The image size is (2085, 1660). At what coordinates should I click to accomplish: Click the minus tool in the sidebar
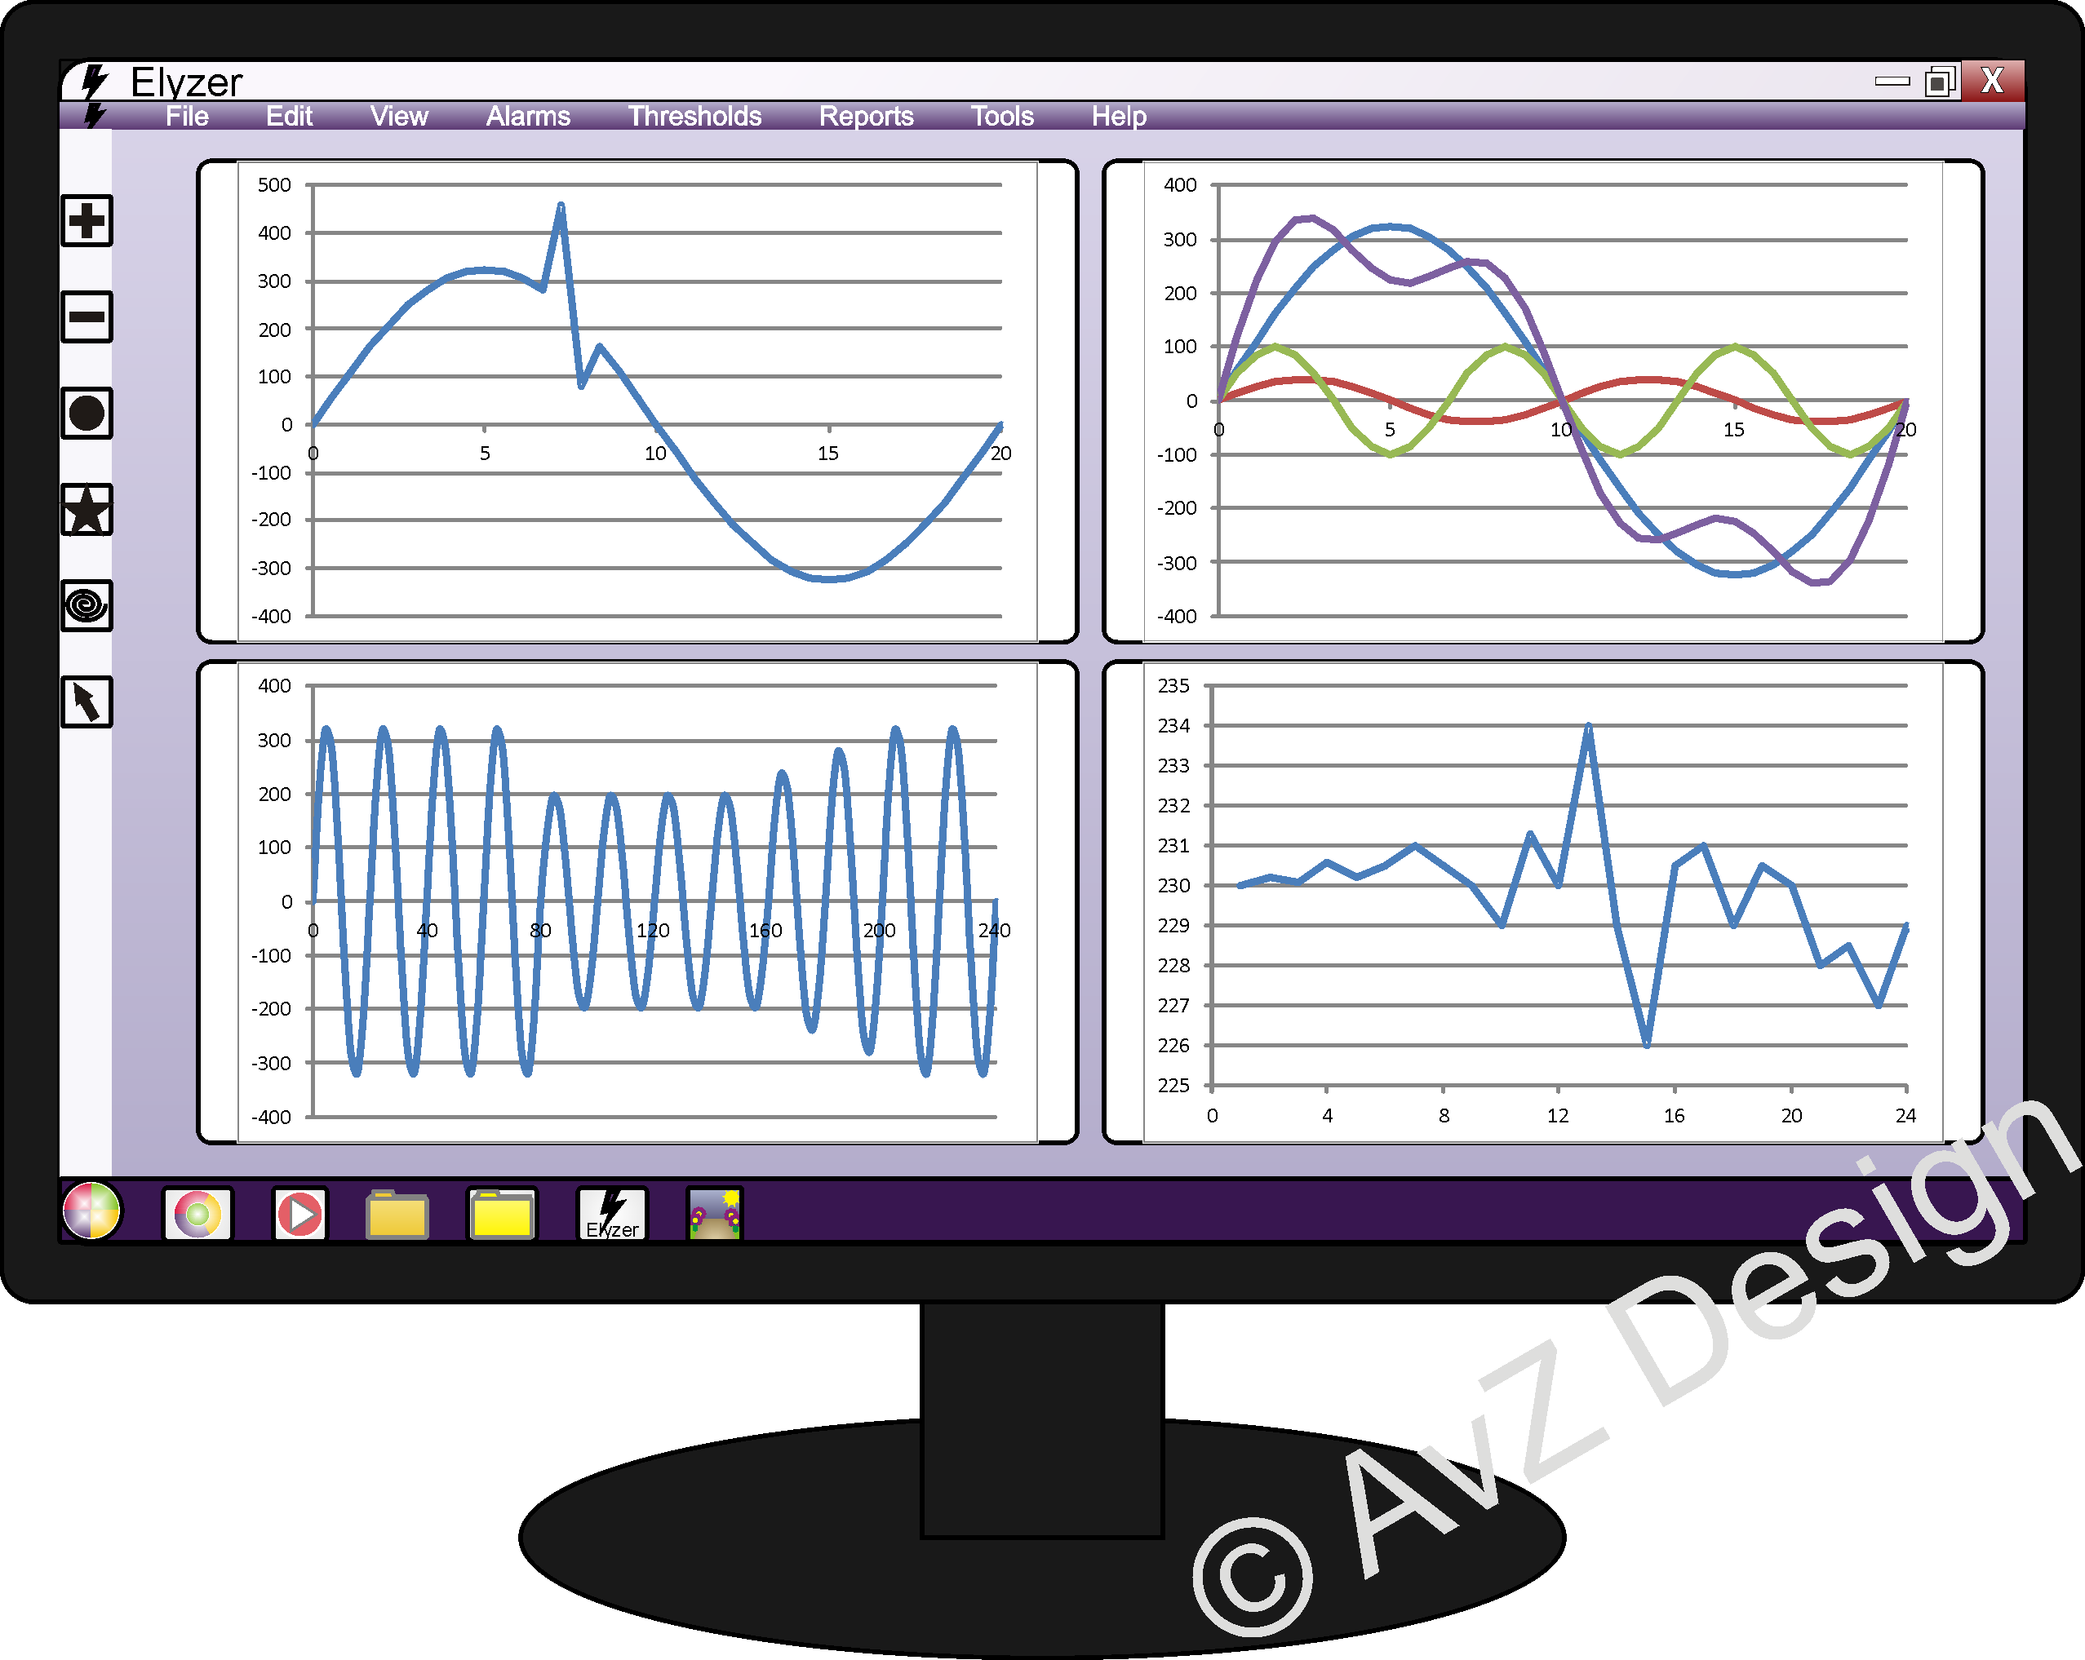pyautogui.click(x=87, y=317)
